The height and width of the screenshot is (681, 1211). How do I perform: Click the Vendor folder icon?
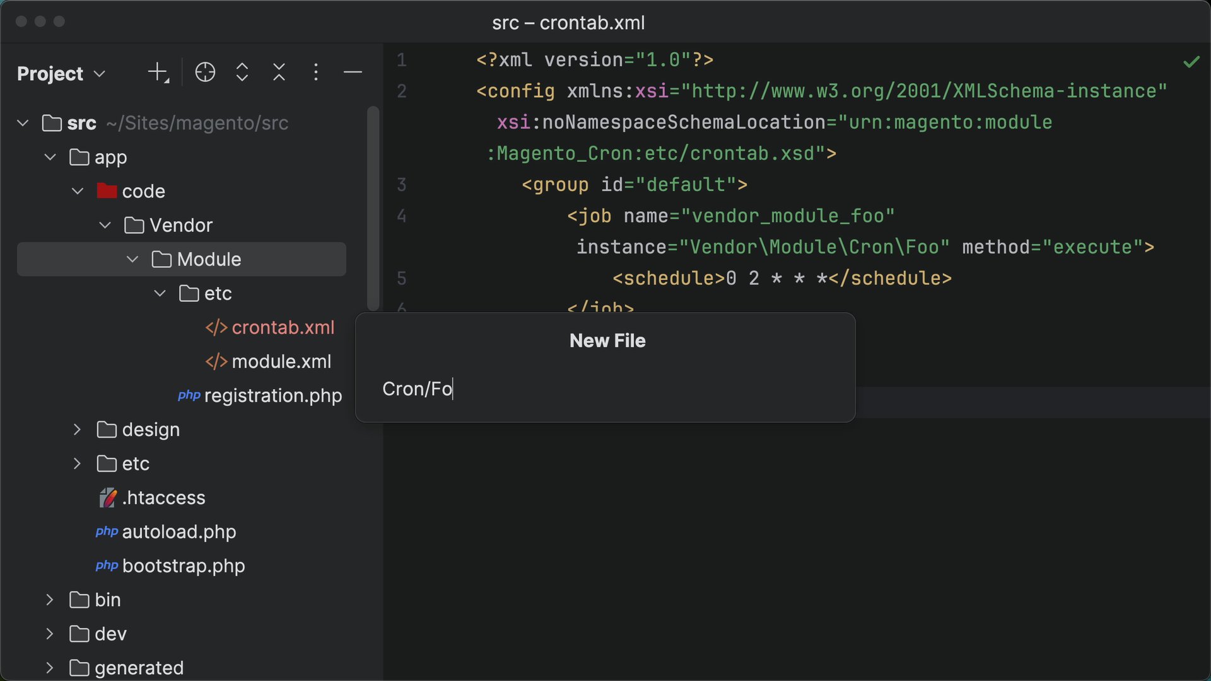[x=134, y=225]
